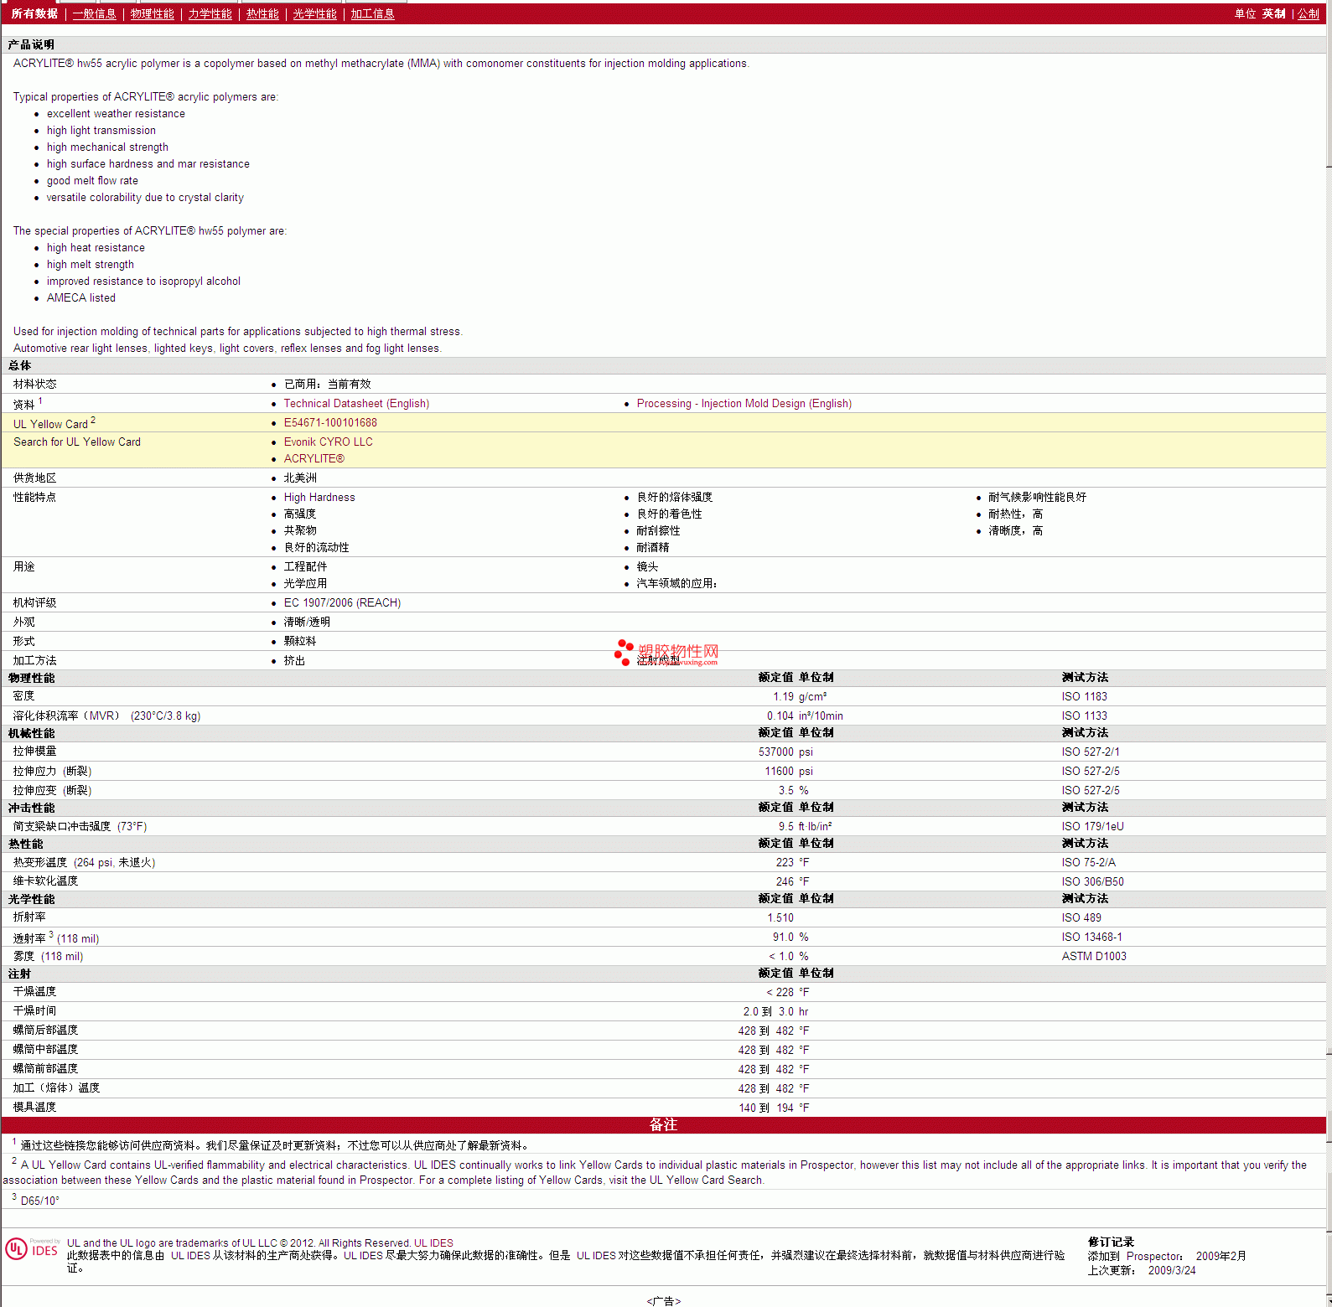1332x1307 pixels.
Task: Switch to the 热性能 tab
Action: pyautogui.click(x=262, y=13)
